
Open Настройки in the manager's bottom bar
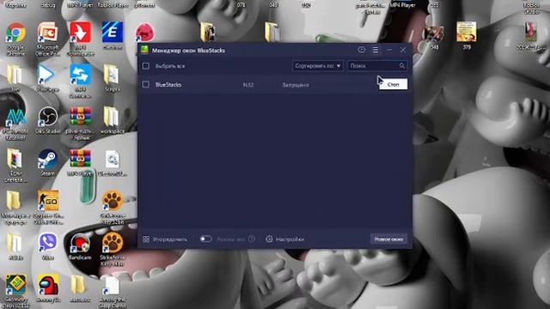click(x=284, y=239)
